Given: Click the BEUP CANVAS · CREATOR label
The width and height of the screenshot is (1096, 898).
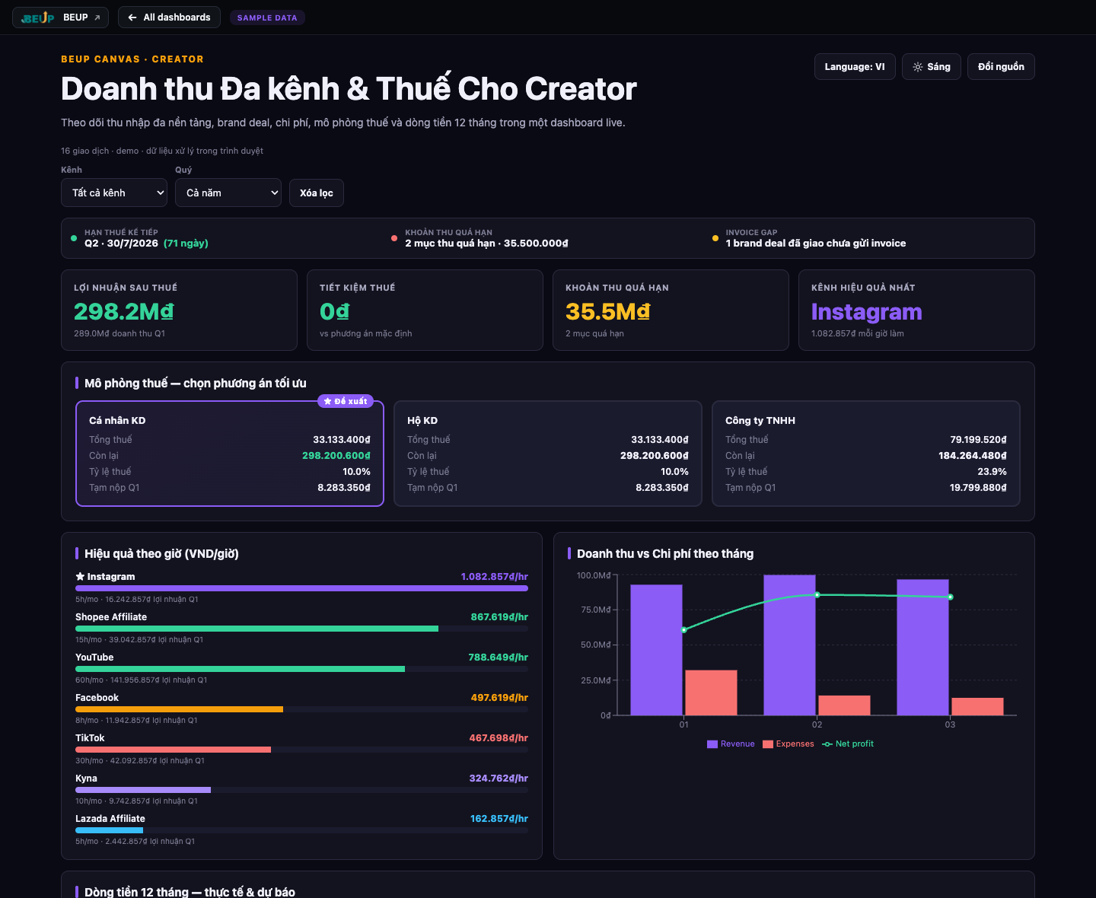Looking at the screenshot, I should pos(132,59).
